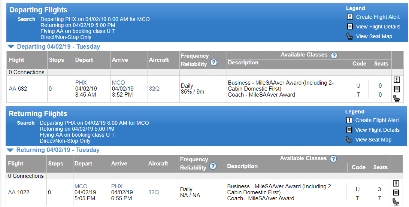
Task: Open MCO arrival airport link for AA 682
Action: pyautogui.click(x=118, y=83)
